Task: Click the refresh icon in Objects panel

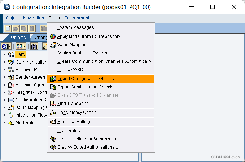Action: coord(5,46)
